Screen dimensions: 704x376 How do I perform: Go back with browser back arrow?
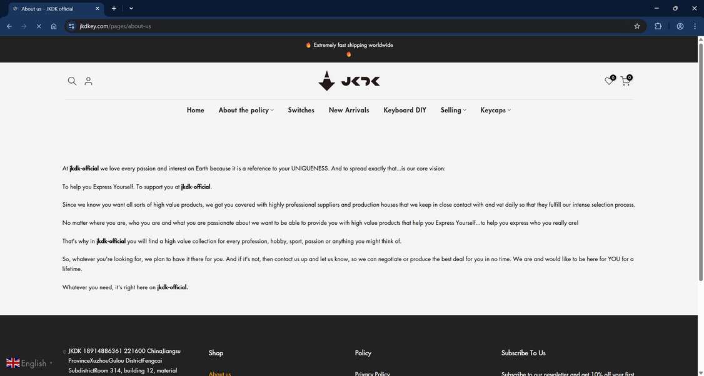(9, 26)
